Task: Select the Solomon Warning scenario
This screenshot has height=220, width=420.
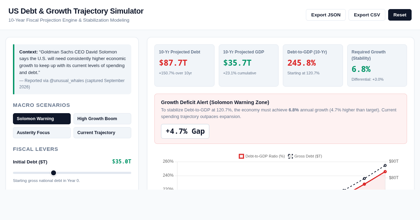Action: tap(42, 119)
